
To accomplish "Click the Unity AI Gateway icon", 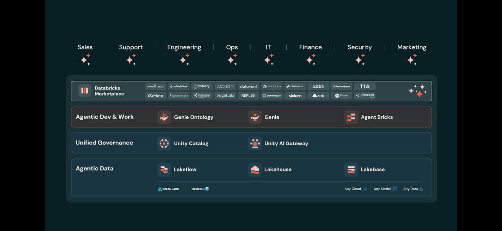I will [x=255, y=143].
